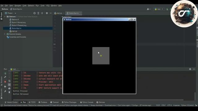This screenshot has height=111, width=198.
Task: Open the TODO tool window
Action: point(32,102)
